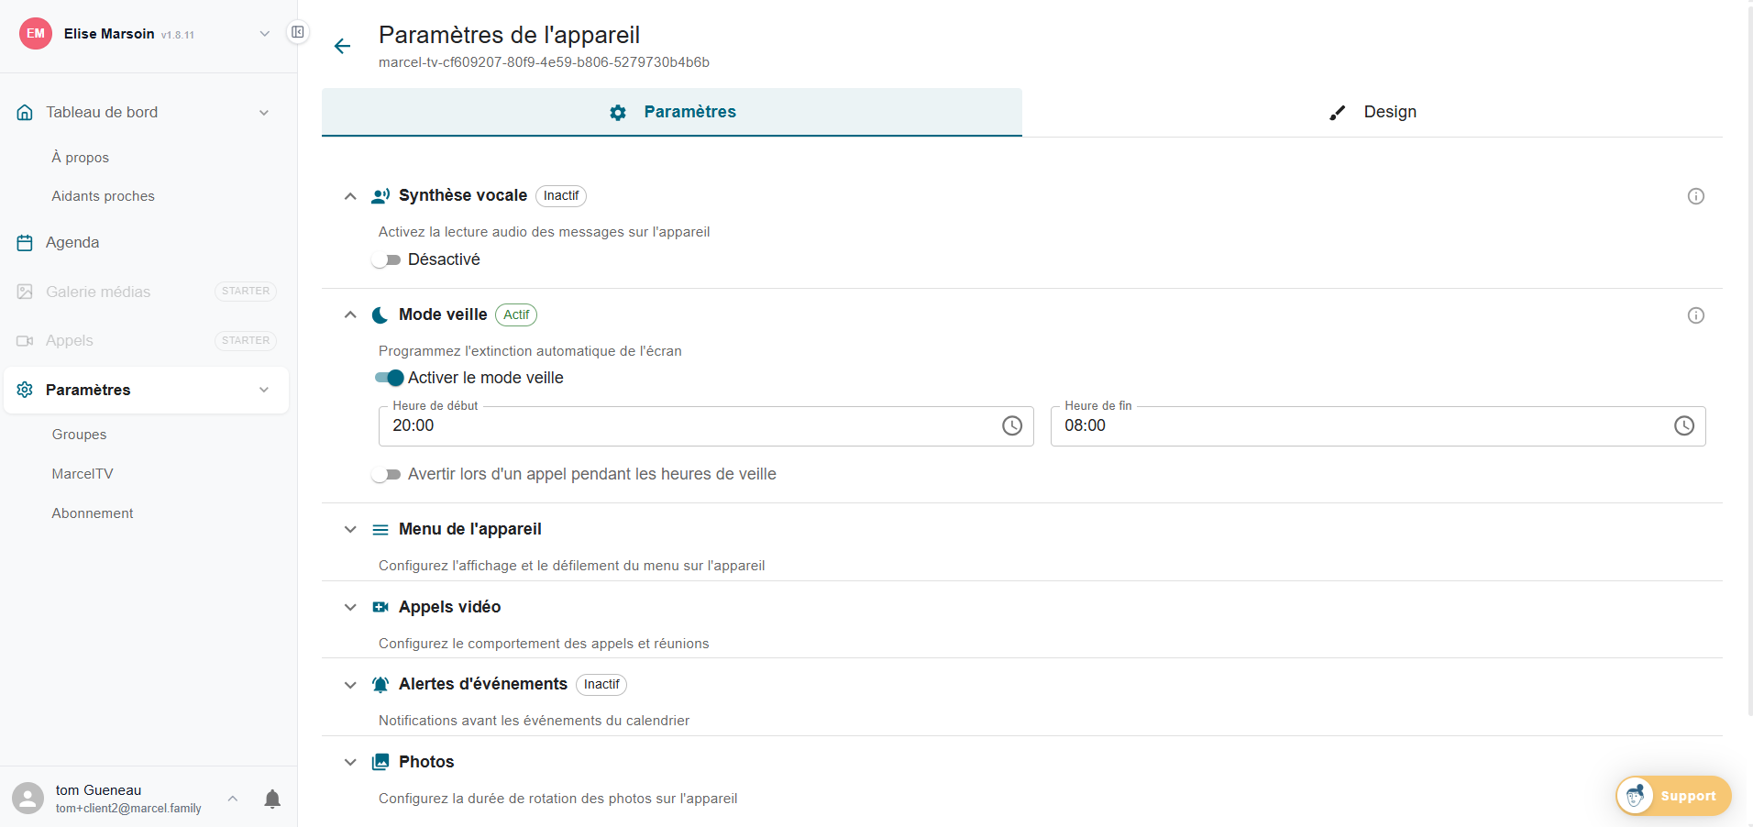
Task: Click the Mode veille moon icon
Action: click(380, 314)
